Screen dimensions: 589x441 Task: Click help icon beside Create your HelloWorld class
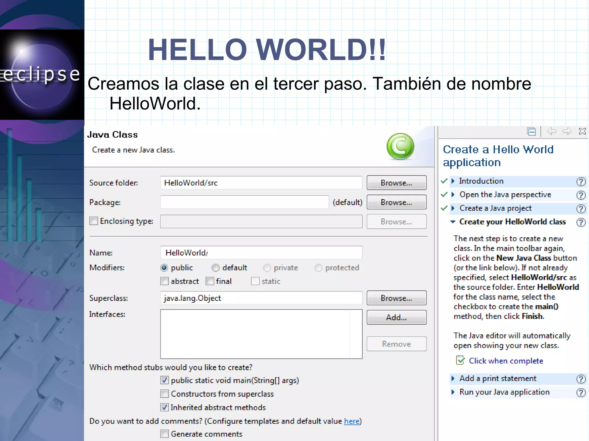point(581,222)
